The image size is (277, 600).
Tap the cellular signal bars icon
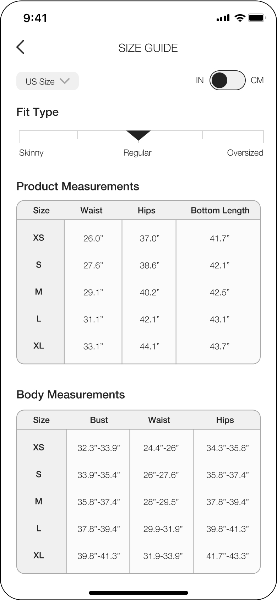coord(223,18)
